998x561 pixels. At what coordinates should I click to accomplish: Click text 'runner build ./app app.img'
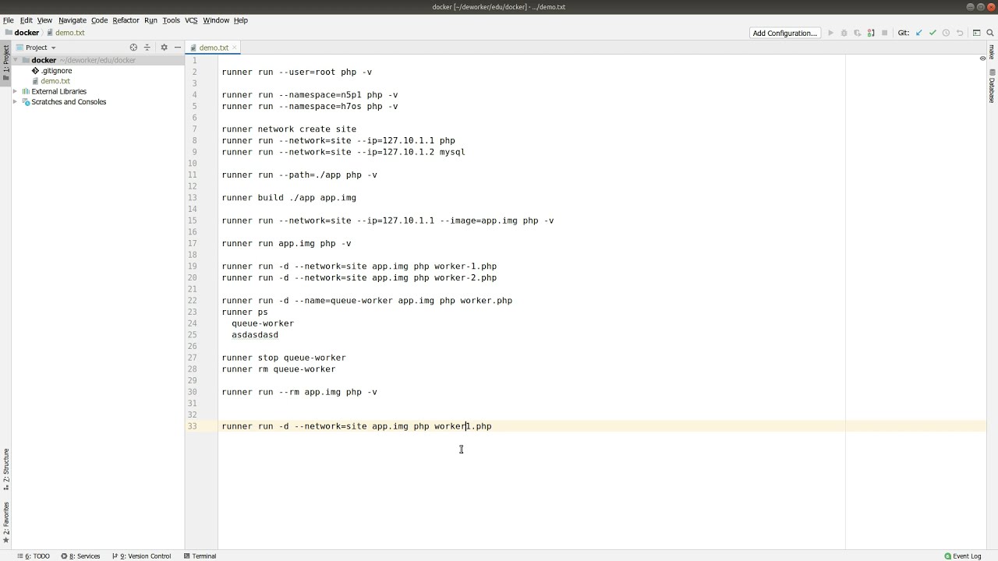click(x=288, y=198)
